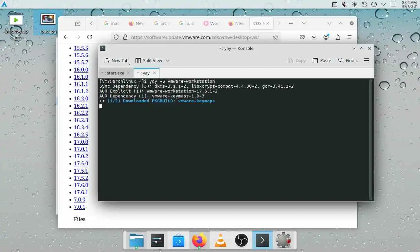Switch to the 'ios' Google tab
The image size is (420, 252).
(x=162, y=23)
